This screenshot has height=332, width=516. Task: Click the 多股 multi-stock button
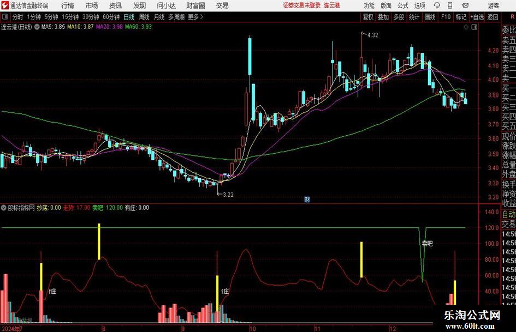pyautogui.click(x=399, y=17)
